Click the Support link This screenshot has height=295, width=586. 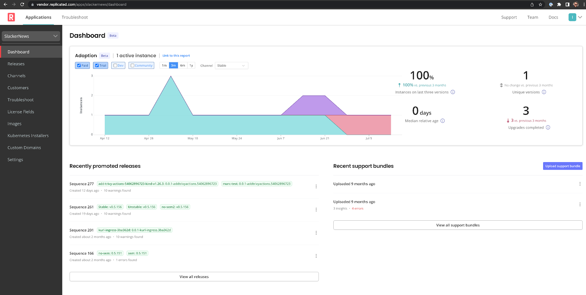[509, 17]
